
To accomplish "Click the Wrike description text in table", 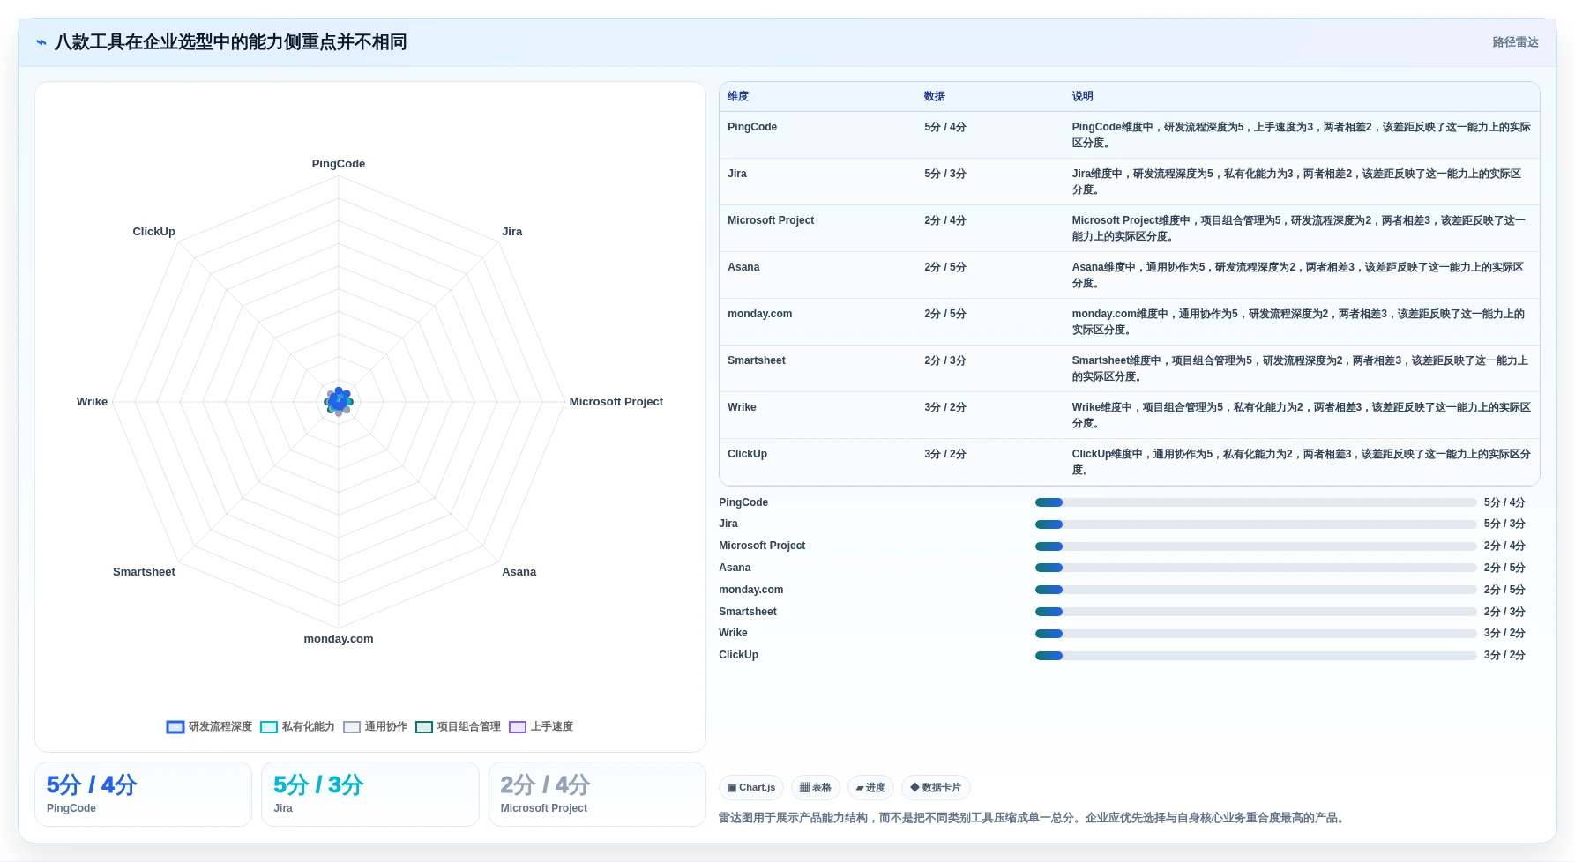I will pos(1302,415).
